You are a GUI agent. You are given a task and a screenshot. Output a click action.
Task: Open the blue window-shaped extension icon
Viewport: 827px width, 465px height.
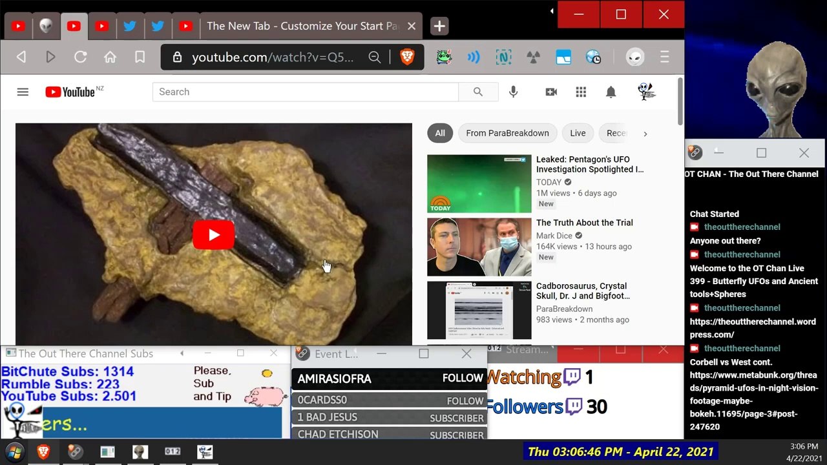click(x=563, y=57)
